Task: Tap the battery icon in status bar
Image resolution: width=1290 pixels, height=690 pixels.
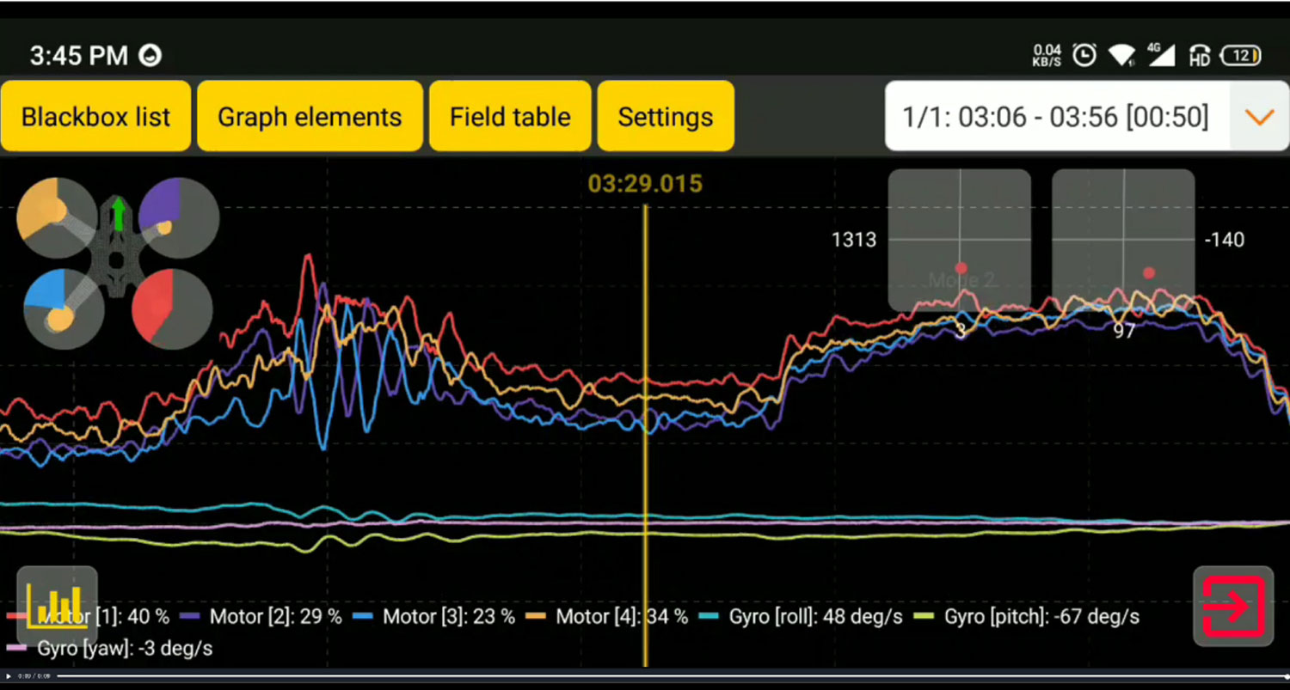Action: (x=1241, y=56)
